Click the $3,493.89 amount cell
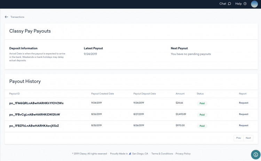Viewport: 261px width, 161px height. pos(181,114)
